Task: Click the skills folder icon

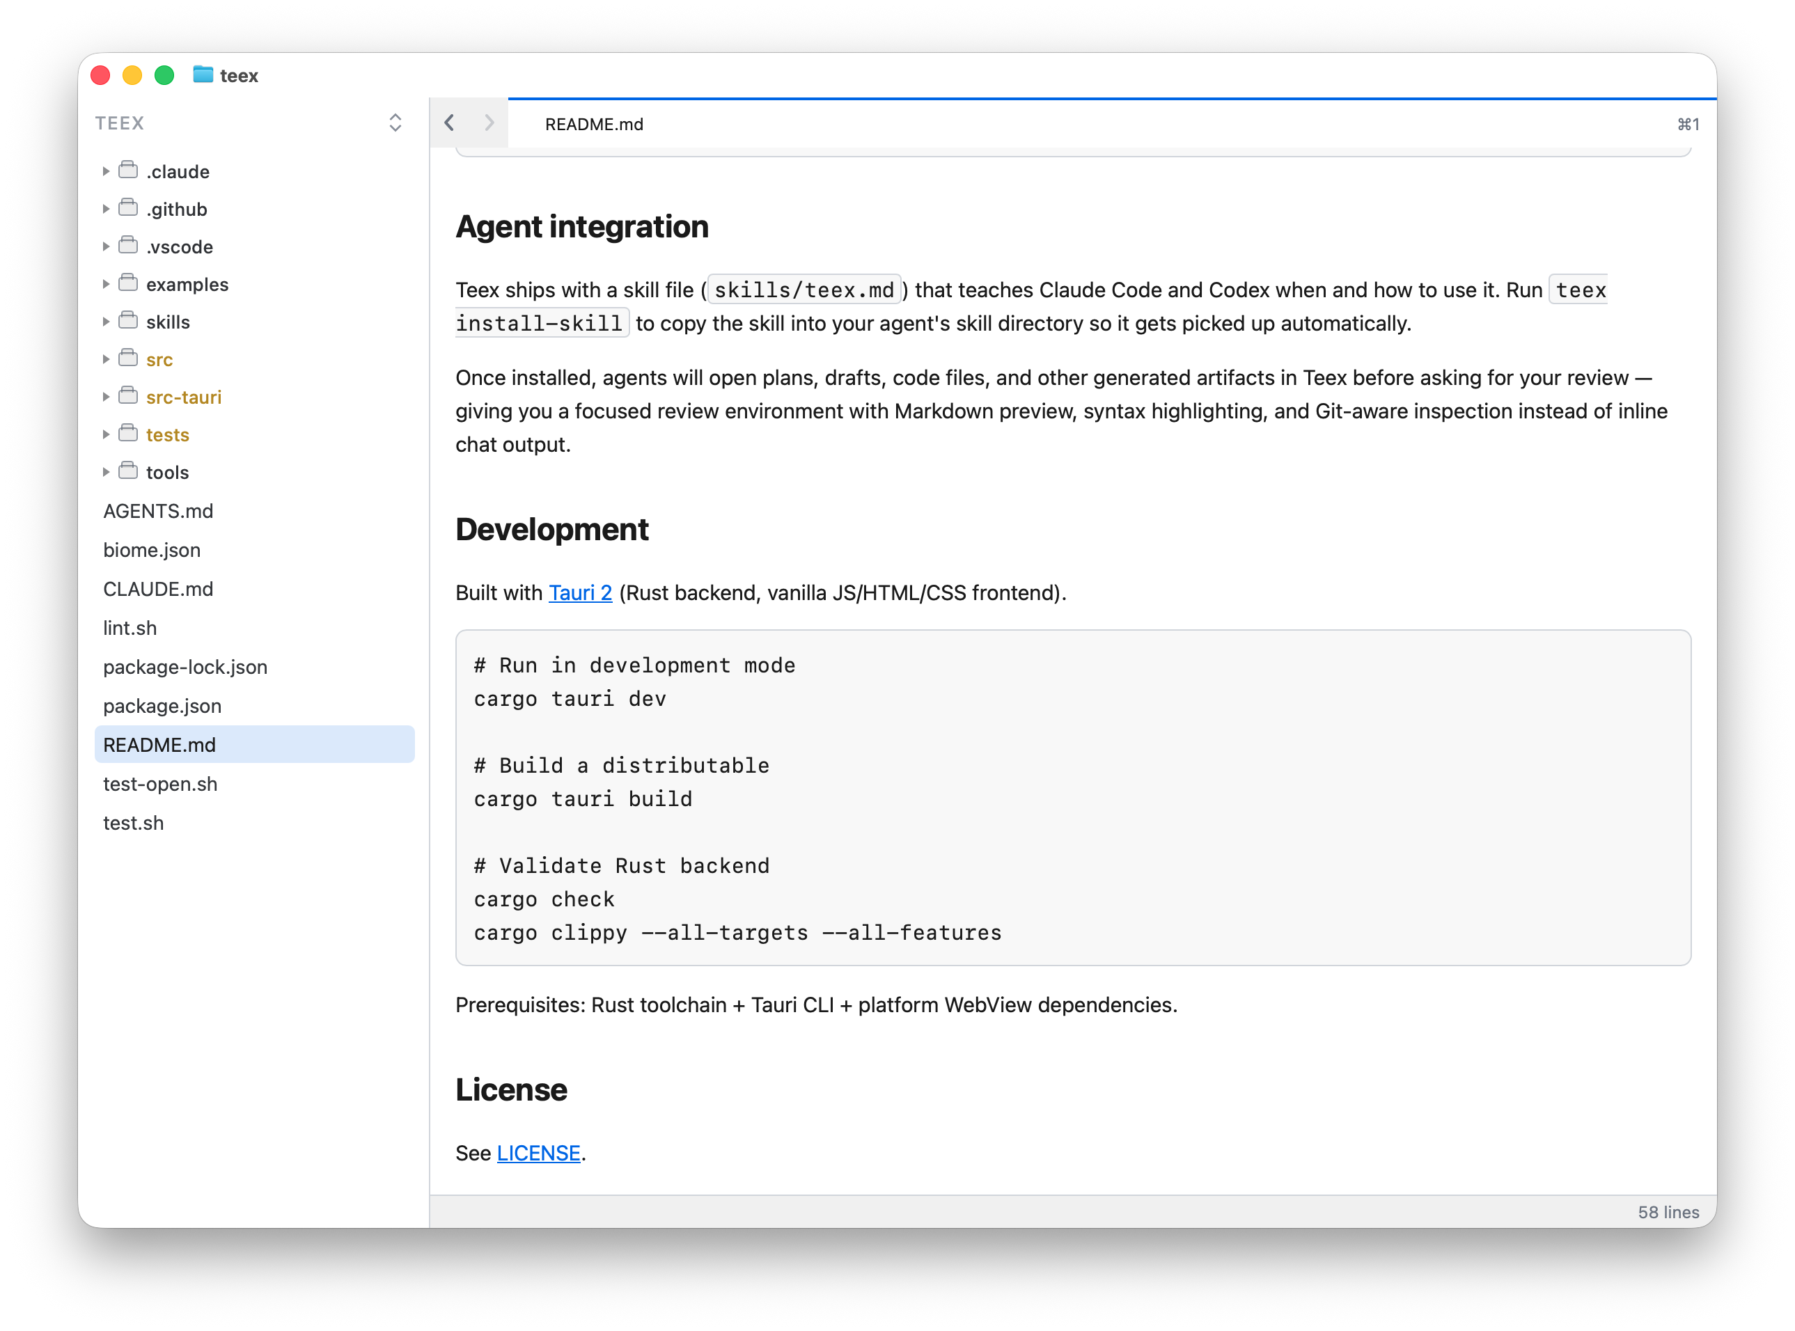Action: coord(128,321)
